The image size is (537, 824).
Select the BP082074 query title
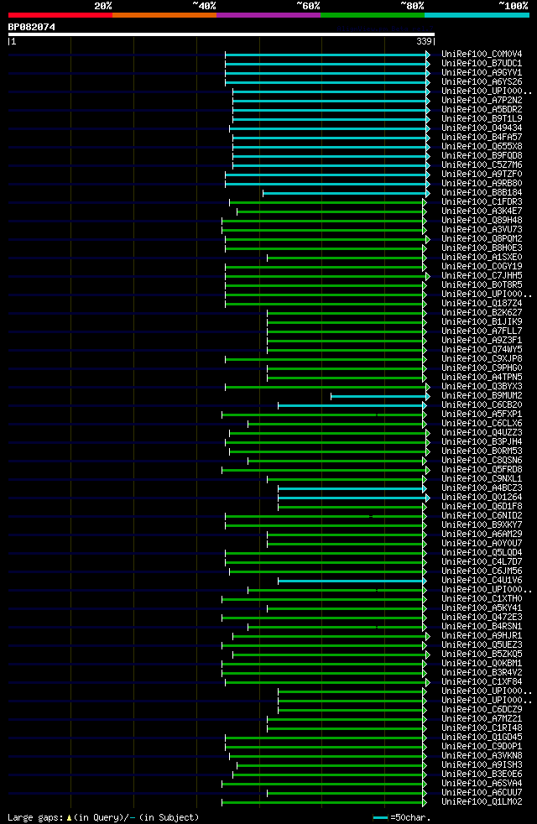click(32, 27)
